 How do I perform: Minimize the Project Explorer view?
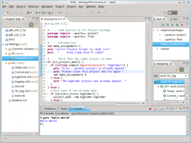click(x=33, y=19)
